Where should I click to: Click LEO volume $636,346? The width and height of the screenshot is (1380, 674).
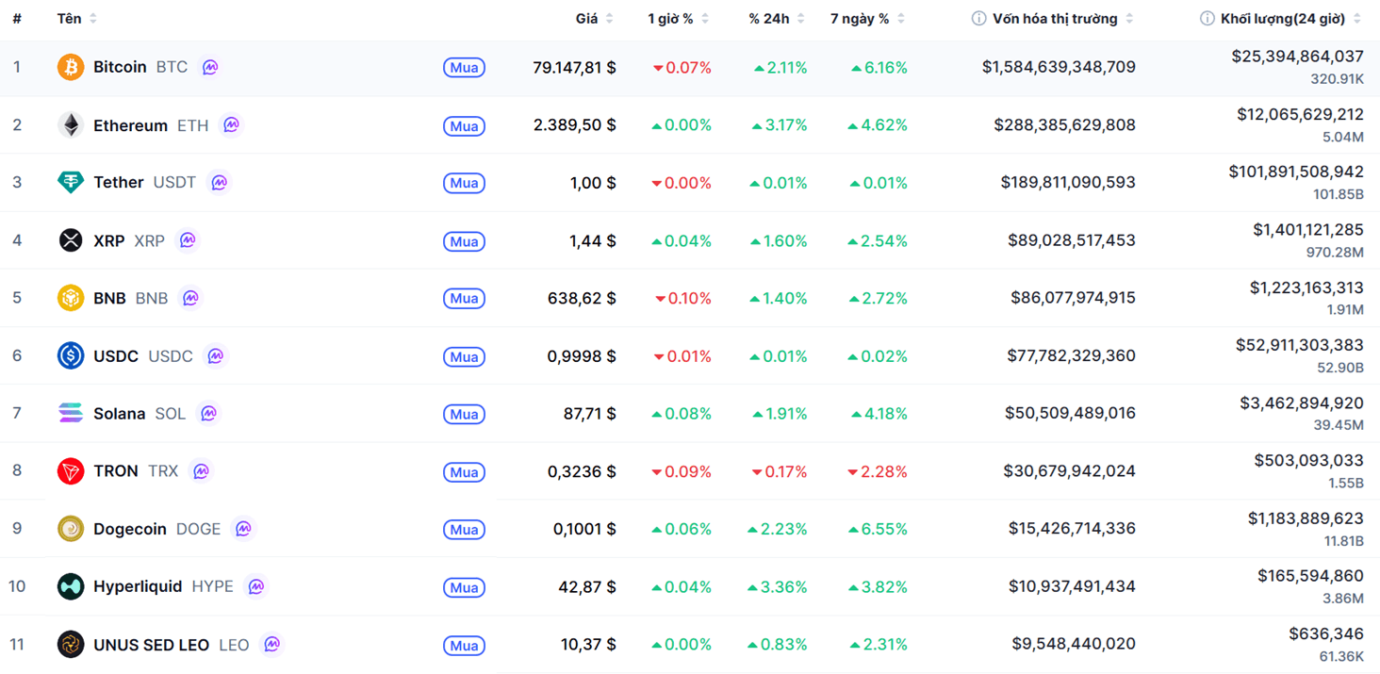pos(1326,633)
